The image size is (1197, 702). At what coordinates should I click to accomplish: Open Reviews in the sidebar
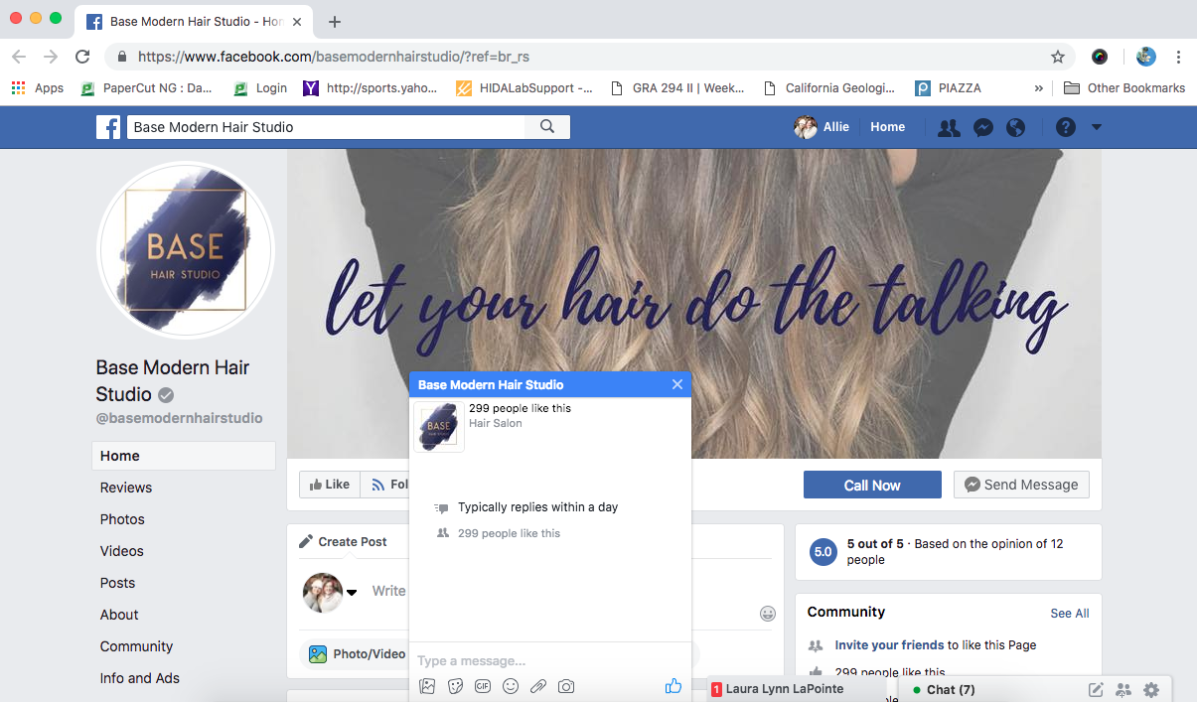coord(126,488)
